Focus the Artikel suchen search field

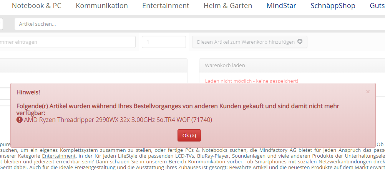point(200,24)
